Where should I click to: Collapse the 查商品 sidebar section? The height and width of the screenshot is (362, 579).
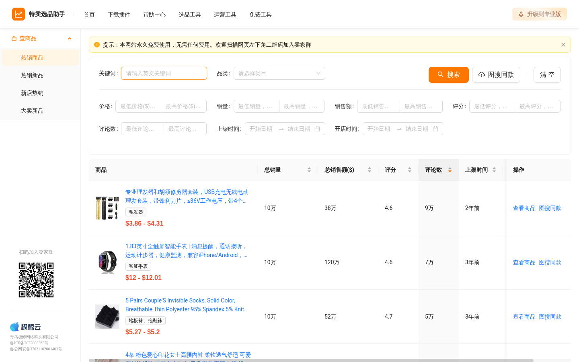point(70,39)
